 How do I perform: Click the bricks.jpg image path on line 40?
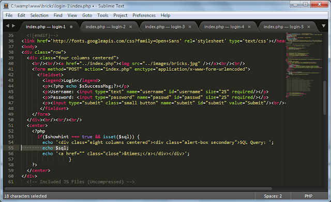coord(171,64)
